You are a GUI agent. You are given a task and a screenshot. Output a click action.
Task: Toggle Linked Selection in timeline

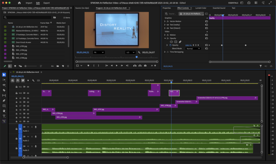(x=23, y=80)
